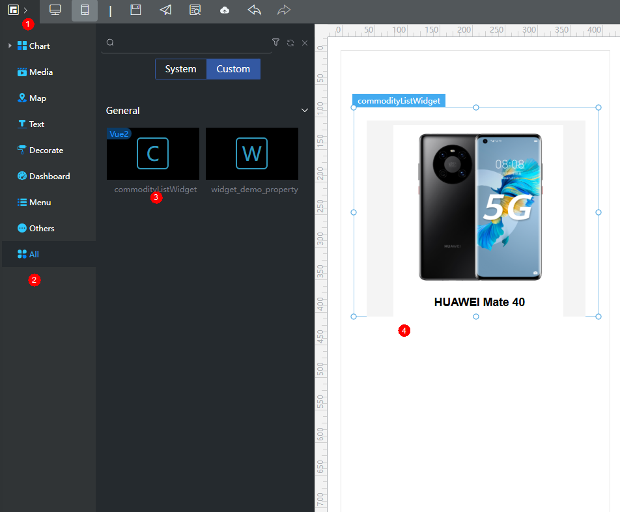Switch to mobile device view mode
This screenshot has width=620, height=512.
85,10
